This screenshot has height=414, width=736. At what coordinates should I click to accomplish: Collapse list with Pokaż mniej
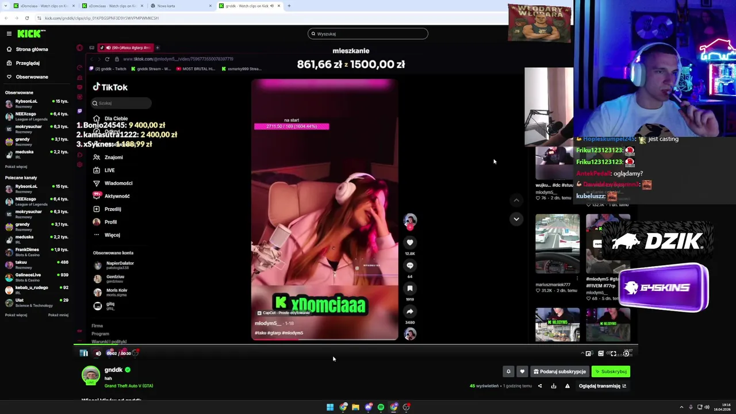point(58,315)
